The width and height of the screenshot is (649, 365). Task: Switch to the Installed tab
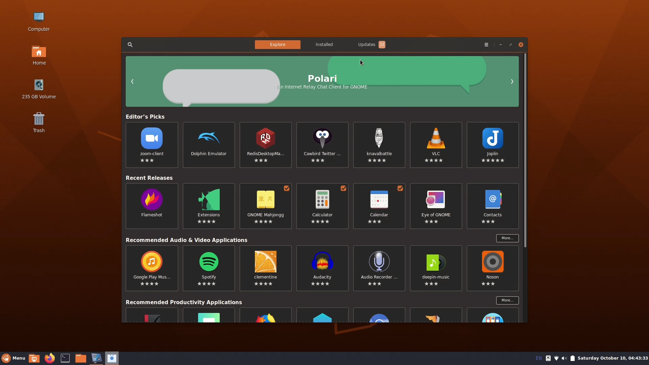(324, 44)
